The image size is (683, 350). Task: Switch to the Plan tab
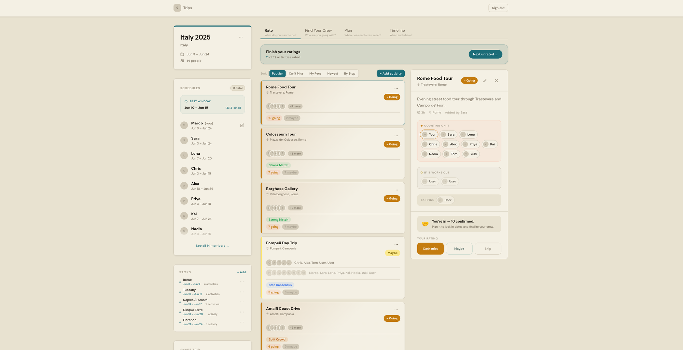[362, 32]
